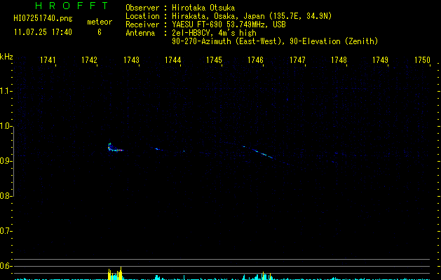Click the Azimuth East-West elevation line
The height and width of the screenshot is (280, 441).
pos(275,41)
